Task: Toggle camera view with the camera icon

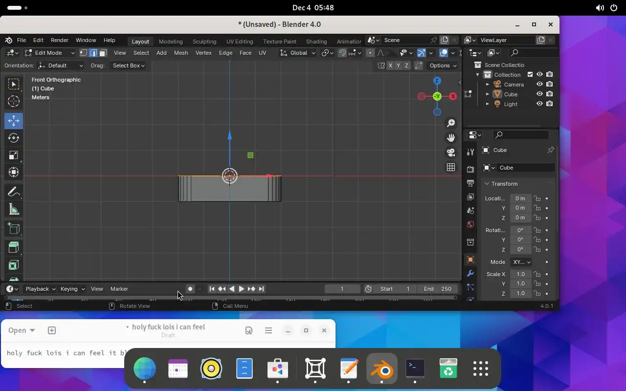Action: click(x=451, y=152)
